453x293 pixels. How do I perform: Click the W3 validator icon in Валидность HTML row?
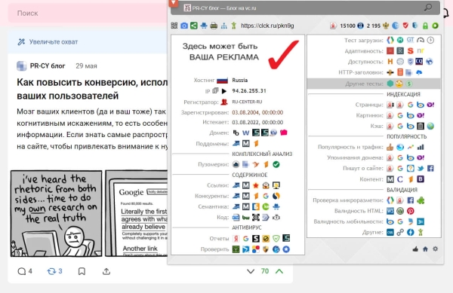pyautogui.click(x=390, y=211)
